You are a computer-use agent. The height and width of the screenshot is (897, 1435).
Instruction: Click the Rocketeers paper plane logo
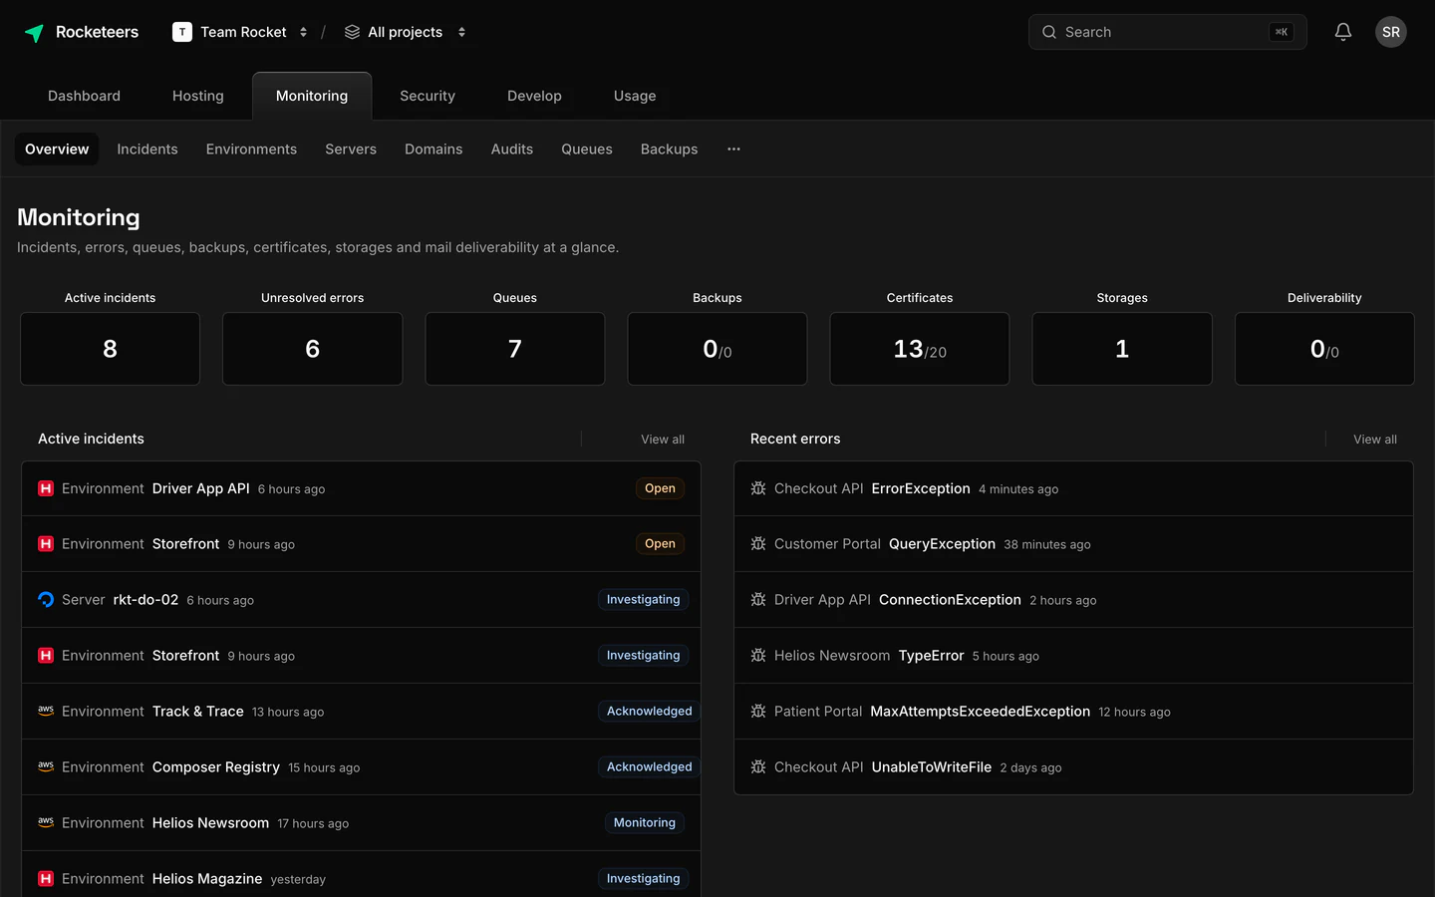point(34,33)
